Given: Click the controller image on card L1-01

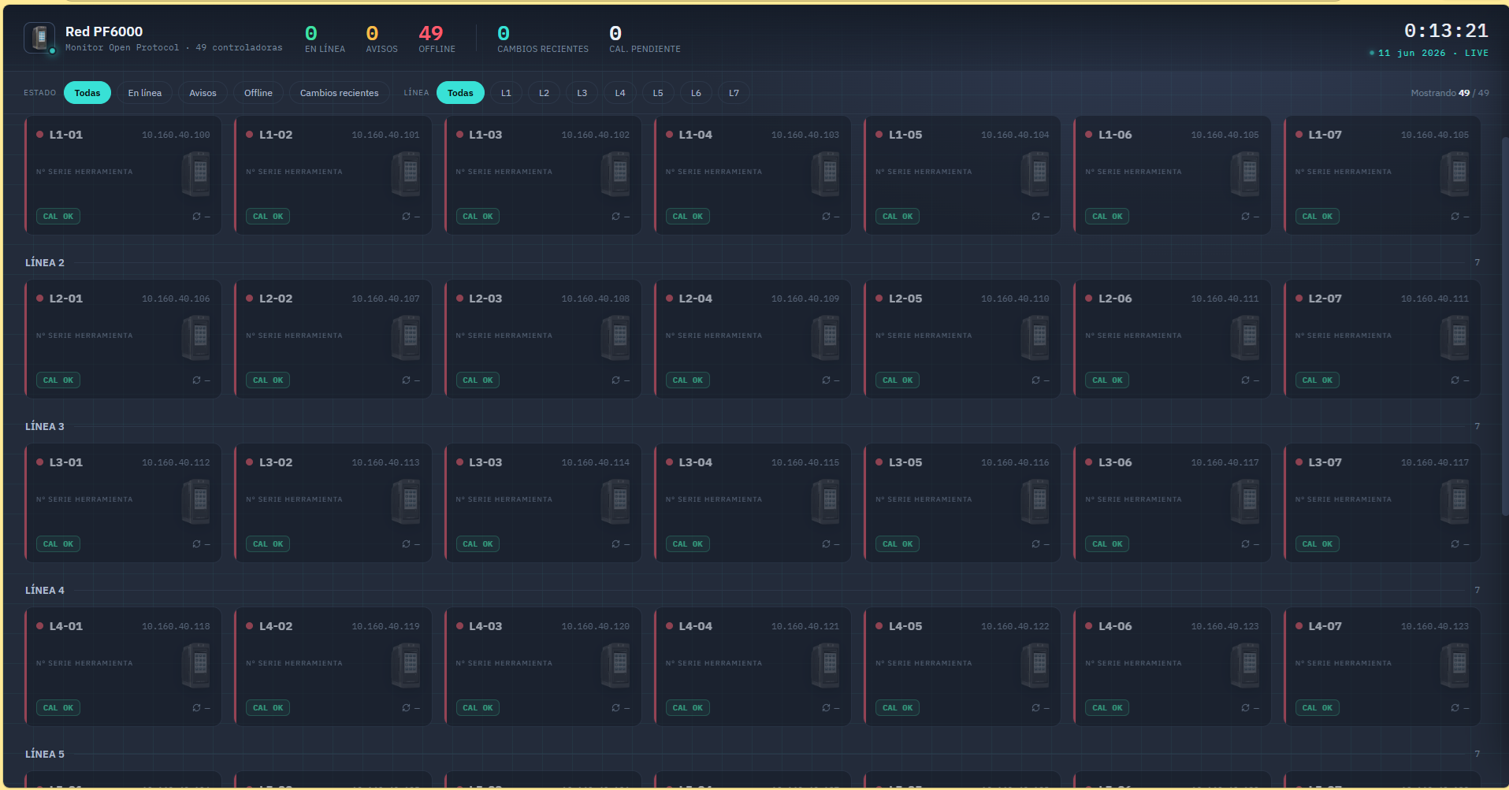Looking at the screenshot, I should [x=196, y=173].
